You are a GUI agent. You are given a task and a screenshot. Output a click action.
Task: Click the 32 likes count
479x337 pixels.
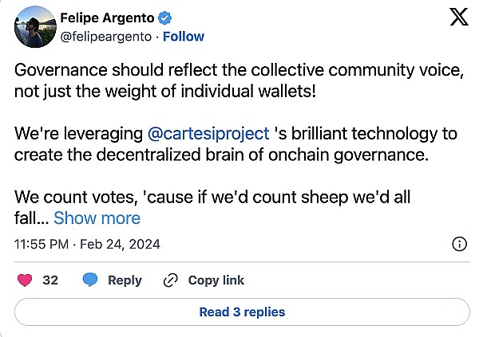pos(50,280)
